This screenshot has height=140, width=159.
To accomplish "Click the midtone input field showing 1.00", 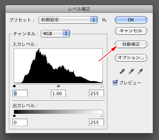I will coord(58,93).
